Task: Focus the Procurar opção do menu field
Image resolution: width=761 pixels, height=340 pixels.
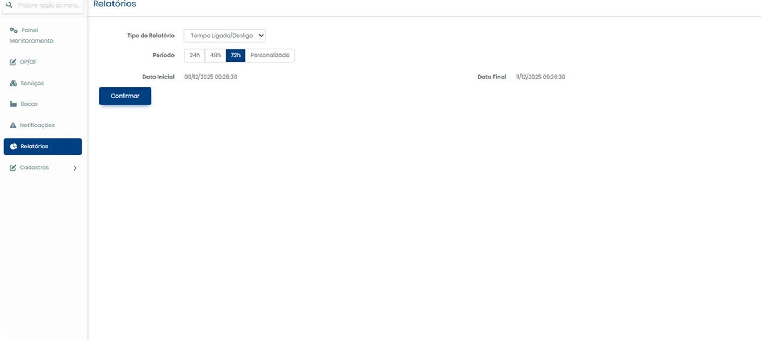Action: click(50, 5)
